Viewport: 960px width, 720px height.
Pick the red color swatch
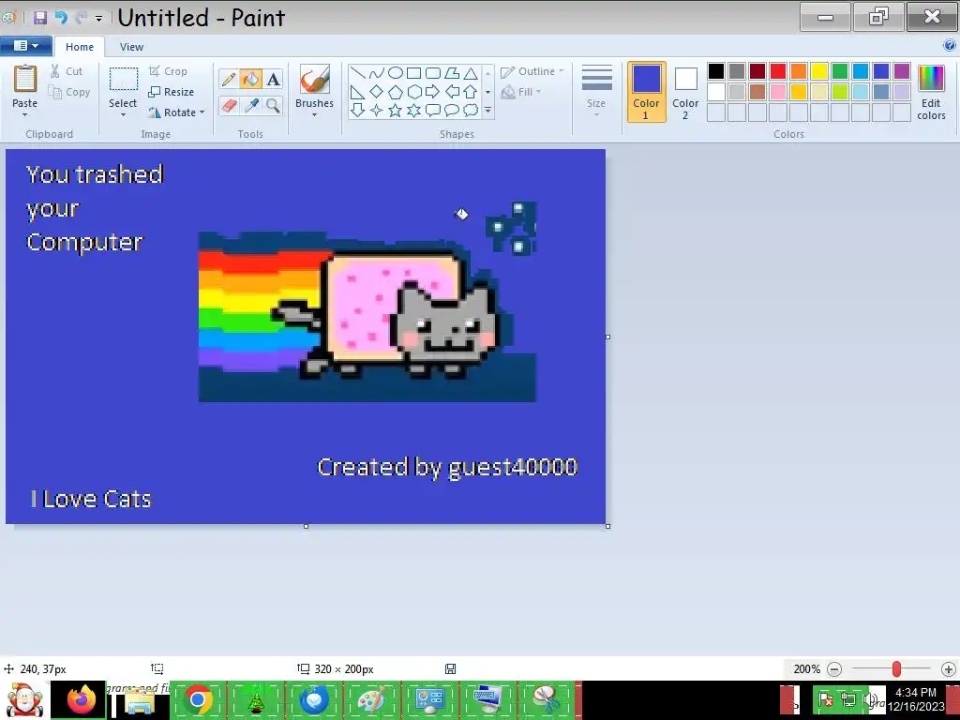pyautogui.click(x=778, y=71)
